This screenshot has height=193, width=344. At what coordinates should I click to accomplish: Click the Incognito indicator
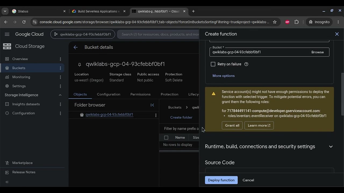pos(319,22)
